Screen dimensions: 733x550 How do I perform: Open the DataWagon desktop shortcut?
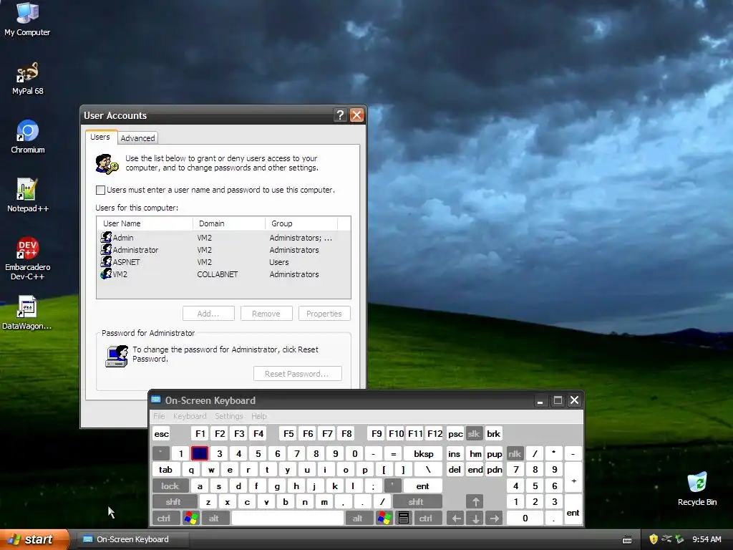tap(26, 312)
